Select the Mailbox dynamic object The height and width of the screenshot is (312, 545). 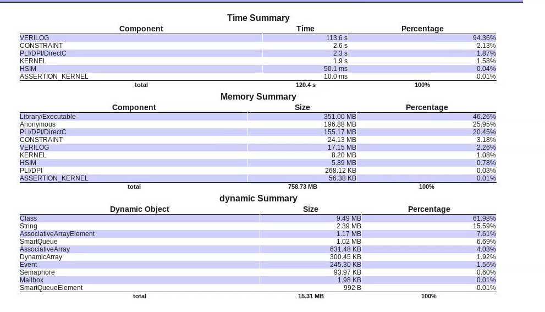pos(32,280)
